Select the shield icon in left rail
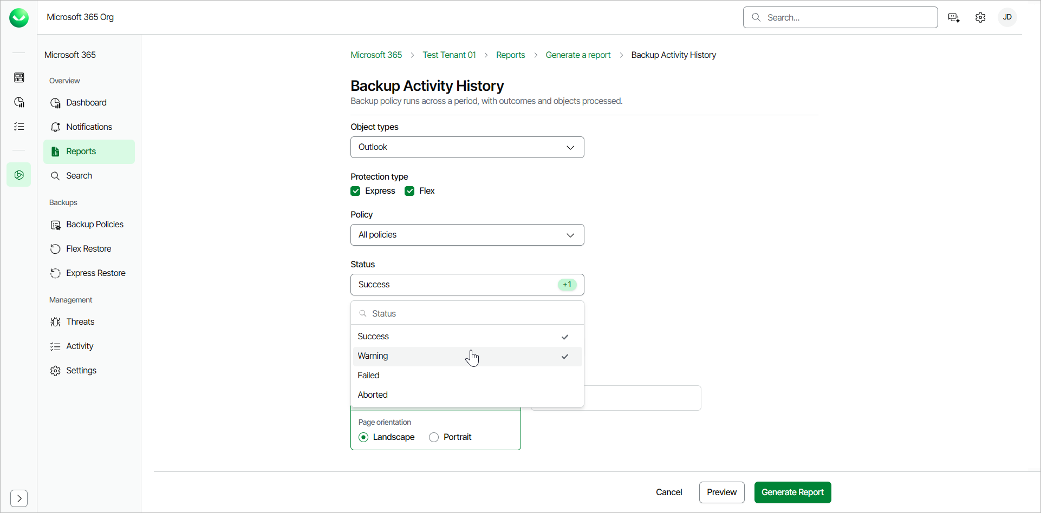Screen dimensions: 1041x513 [19, 175]
